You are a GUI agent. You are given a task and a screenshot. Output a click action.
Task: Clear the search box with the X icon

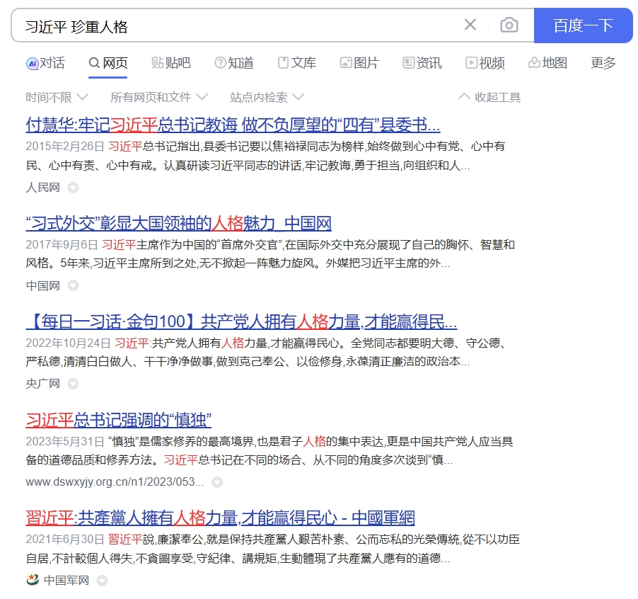tap(470, 25)
